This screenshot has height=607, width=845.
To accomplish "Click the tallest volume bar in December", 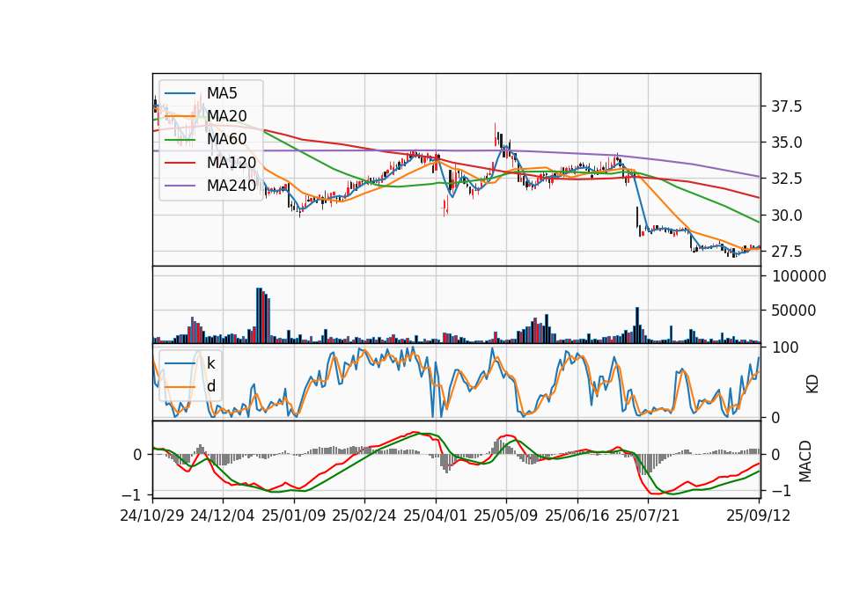I will click(x=259, y=315).
